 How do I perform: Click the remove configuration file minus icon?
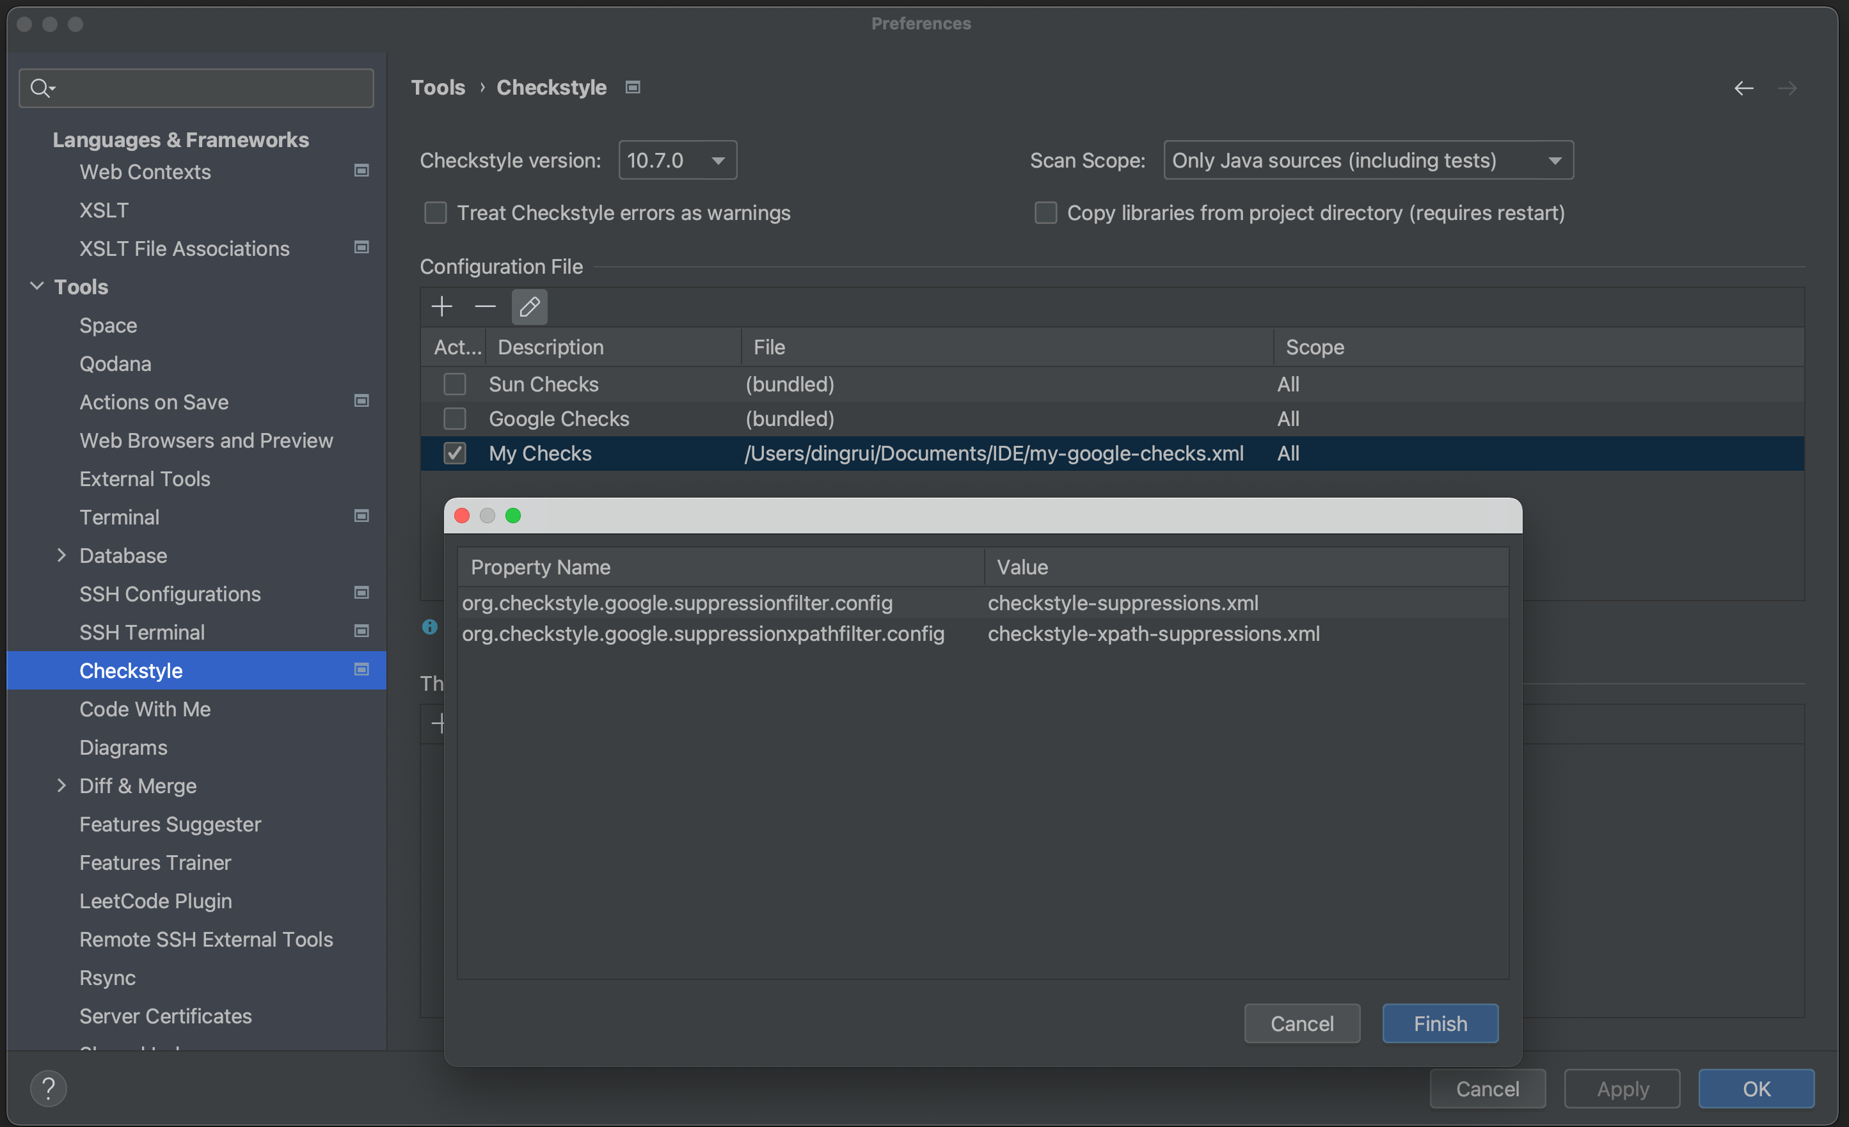click(x=485, y=306)
